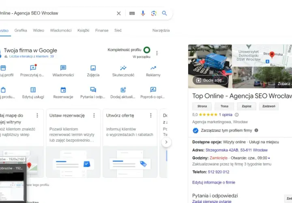Open the Skuteczność performance icon
This screenshot has width=292, height=203.
point(123,68)
